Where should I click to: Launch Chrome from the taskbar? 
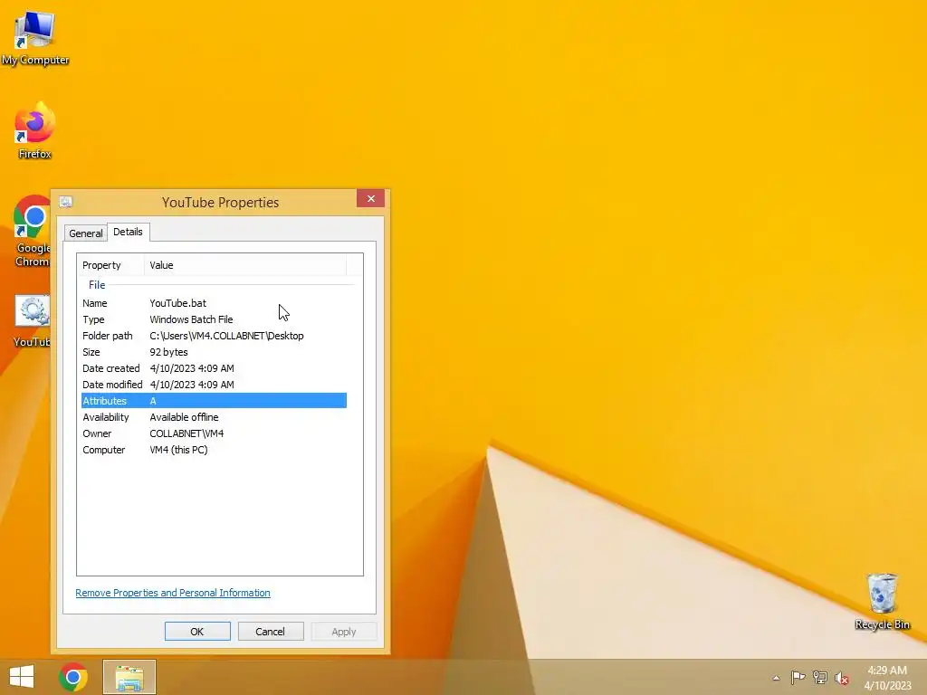[x=73, y=677]
